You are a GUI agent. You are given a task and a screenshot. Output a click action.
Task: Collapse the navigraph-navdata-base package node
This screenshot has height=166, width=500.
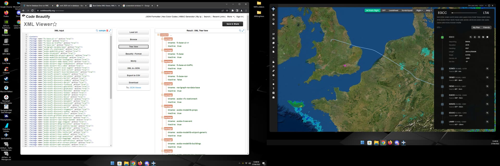pos(162,84)
